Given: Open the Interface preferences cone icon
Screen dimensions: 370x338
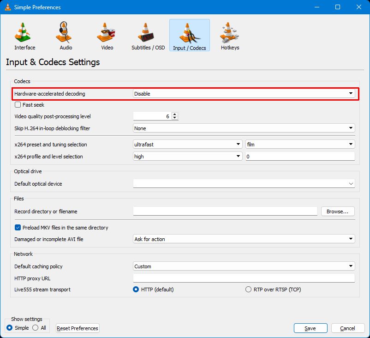Looking at the screenshot, I should coord(23,33).
